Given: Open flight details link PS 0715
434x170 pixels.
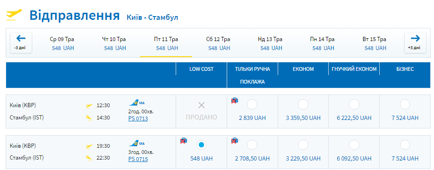Looking at the screenshot, I should (138, 159).
